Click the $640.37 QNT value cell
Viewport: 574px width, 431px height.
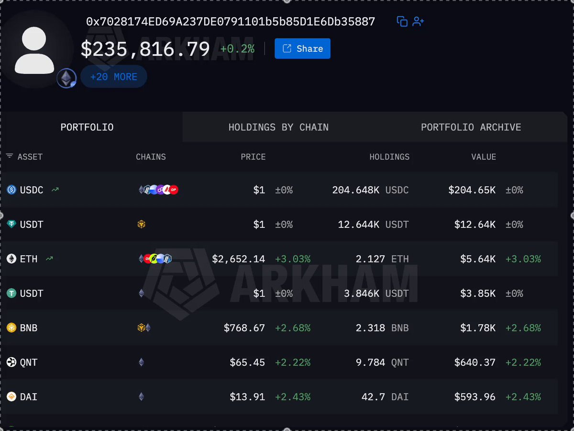point(475,363)
